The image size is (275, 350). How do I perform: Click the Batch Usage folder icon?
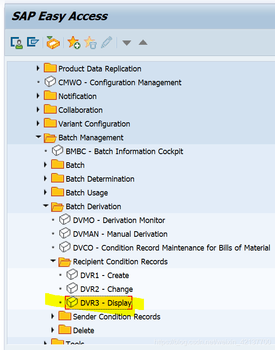point(57,192)
